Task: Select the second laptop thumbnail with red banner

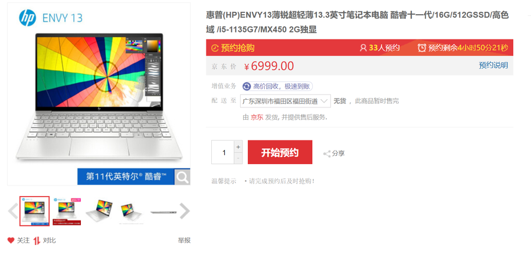Action: [x=67, y=211]
